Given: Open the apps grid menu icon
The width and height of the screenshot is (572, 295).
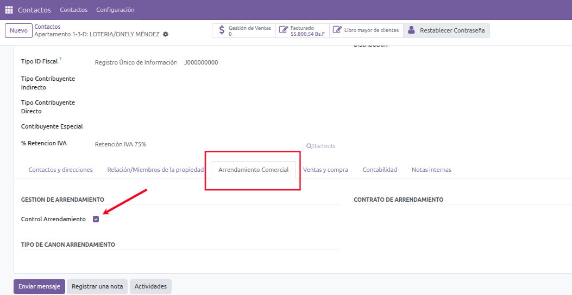Looking at the screenshot, I should [9, 10].
